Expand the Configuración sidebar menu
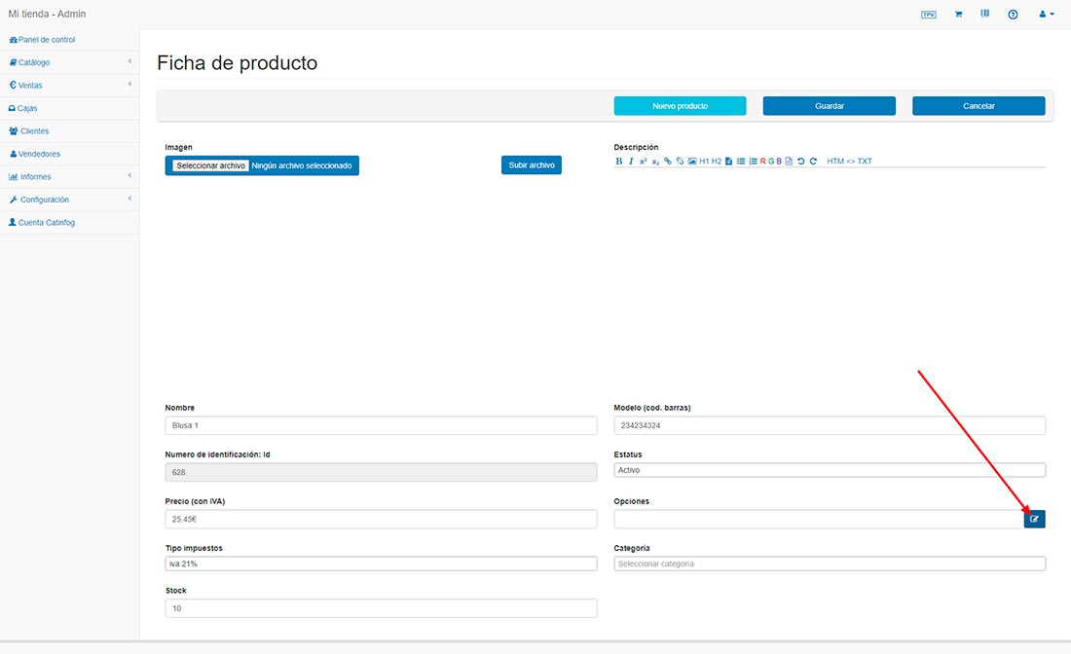 (x=70, y=200)
